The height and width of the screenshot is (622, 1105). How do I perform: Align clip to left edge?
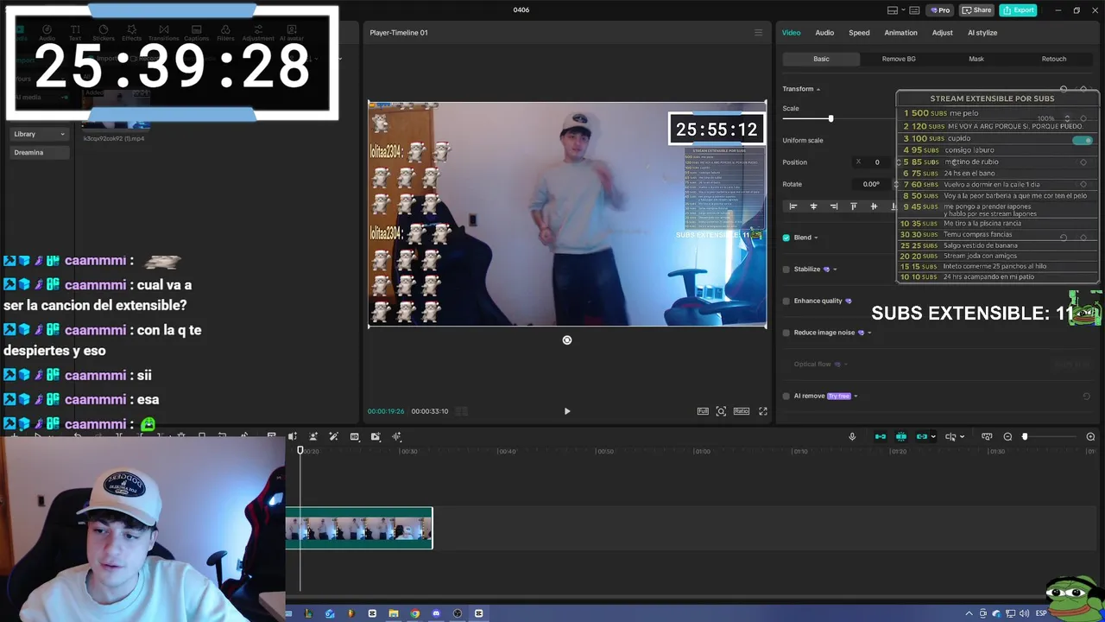click(792, 206)
